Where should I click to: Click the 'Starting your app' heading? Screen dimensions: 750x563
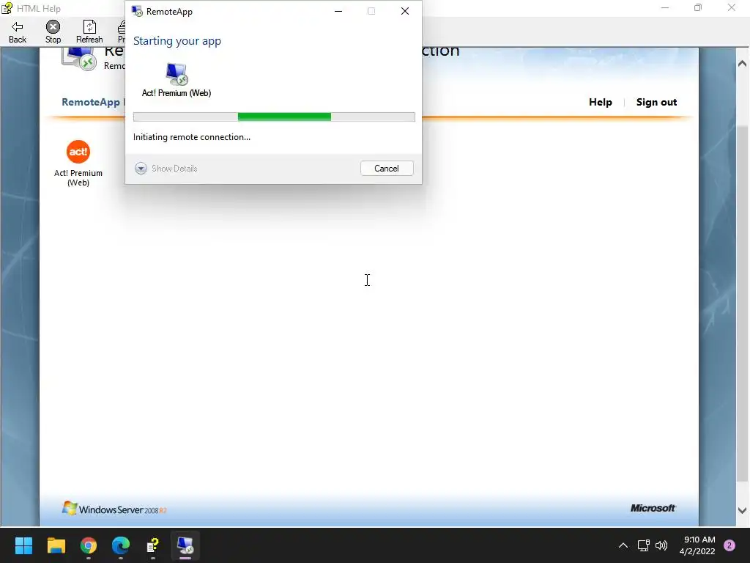tap(177, 41)
